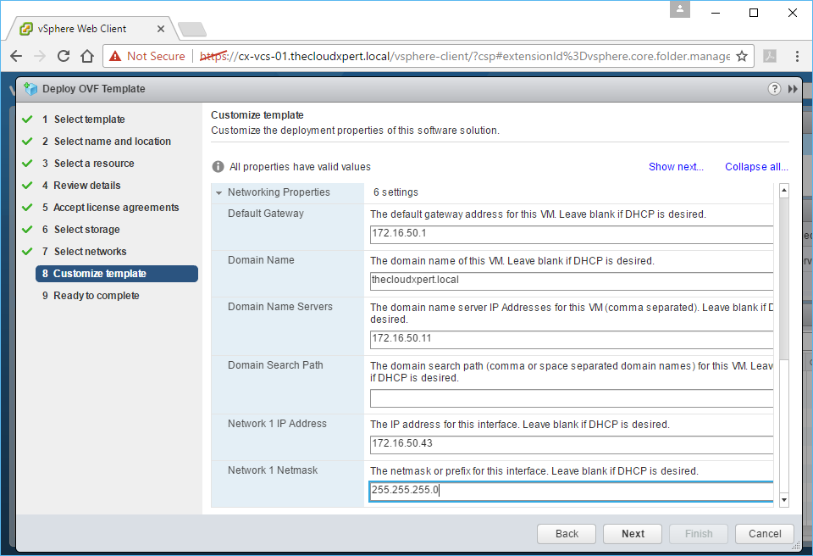The image size is (813, 556).
Task: Click the Collapse all link
Action: [x=756, y=167]
